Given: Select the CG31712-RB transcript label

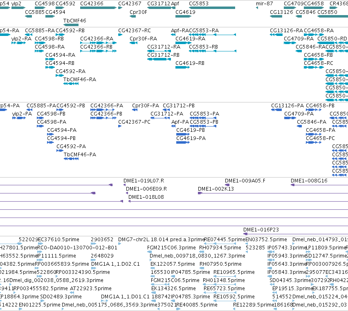Looking at the screenshot, I should (x=163, y=55).
